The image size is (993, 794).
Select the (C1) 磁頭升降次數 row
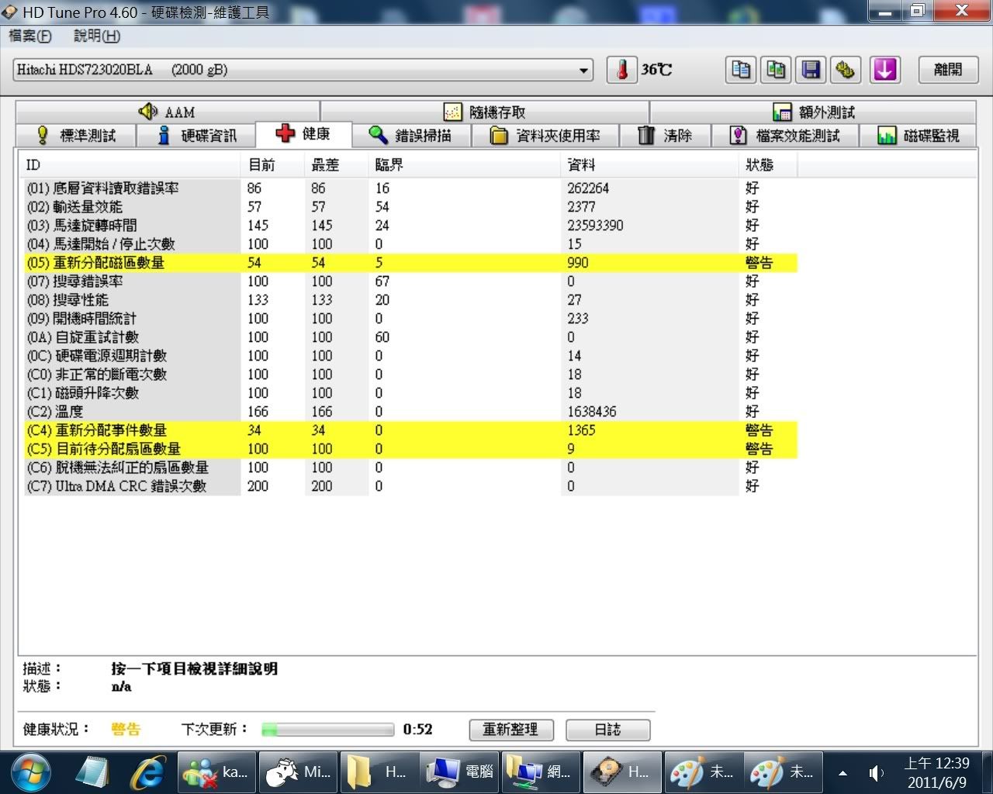(x=410, y=393)
